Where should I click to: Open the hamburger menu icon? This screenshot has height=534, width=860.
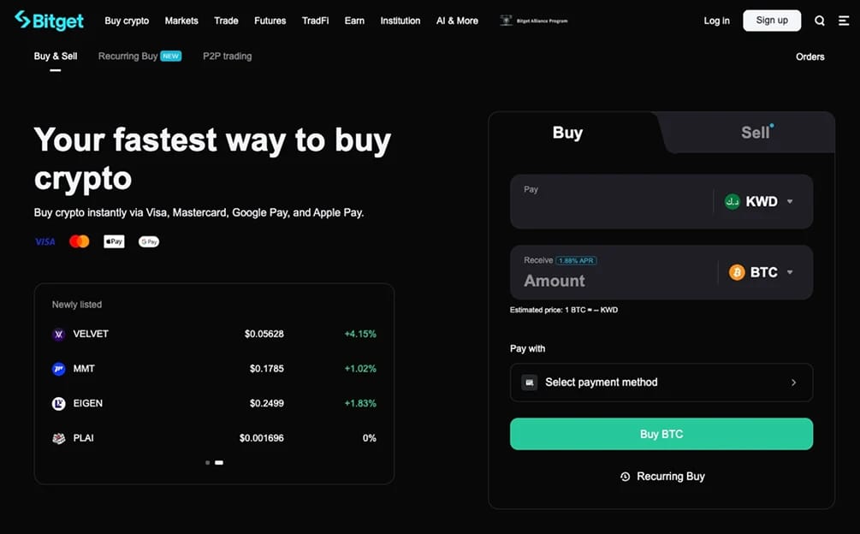click(x=844, y=21)
